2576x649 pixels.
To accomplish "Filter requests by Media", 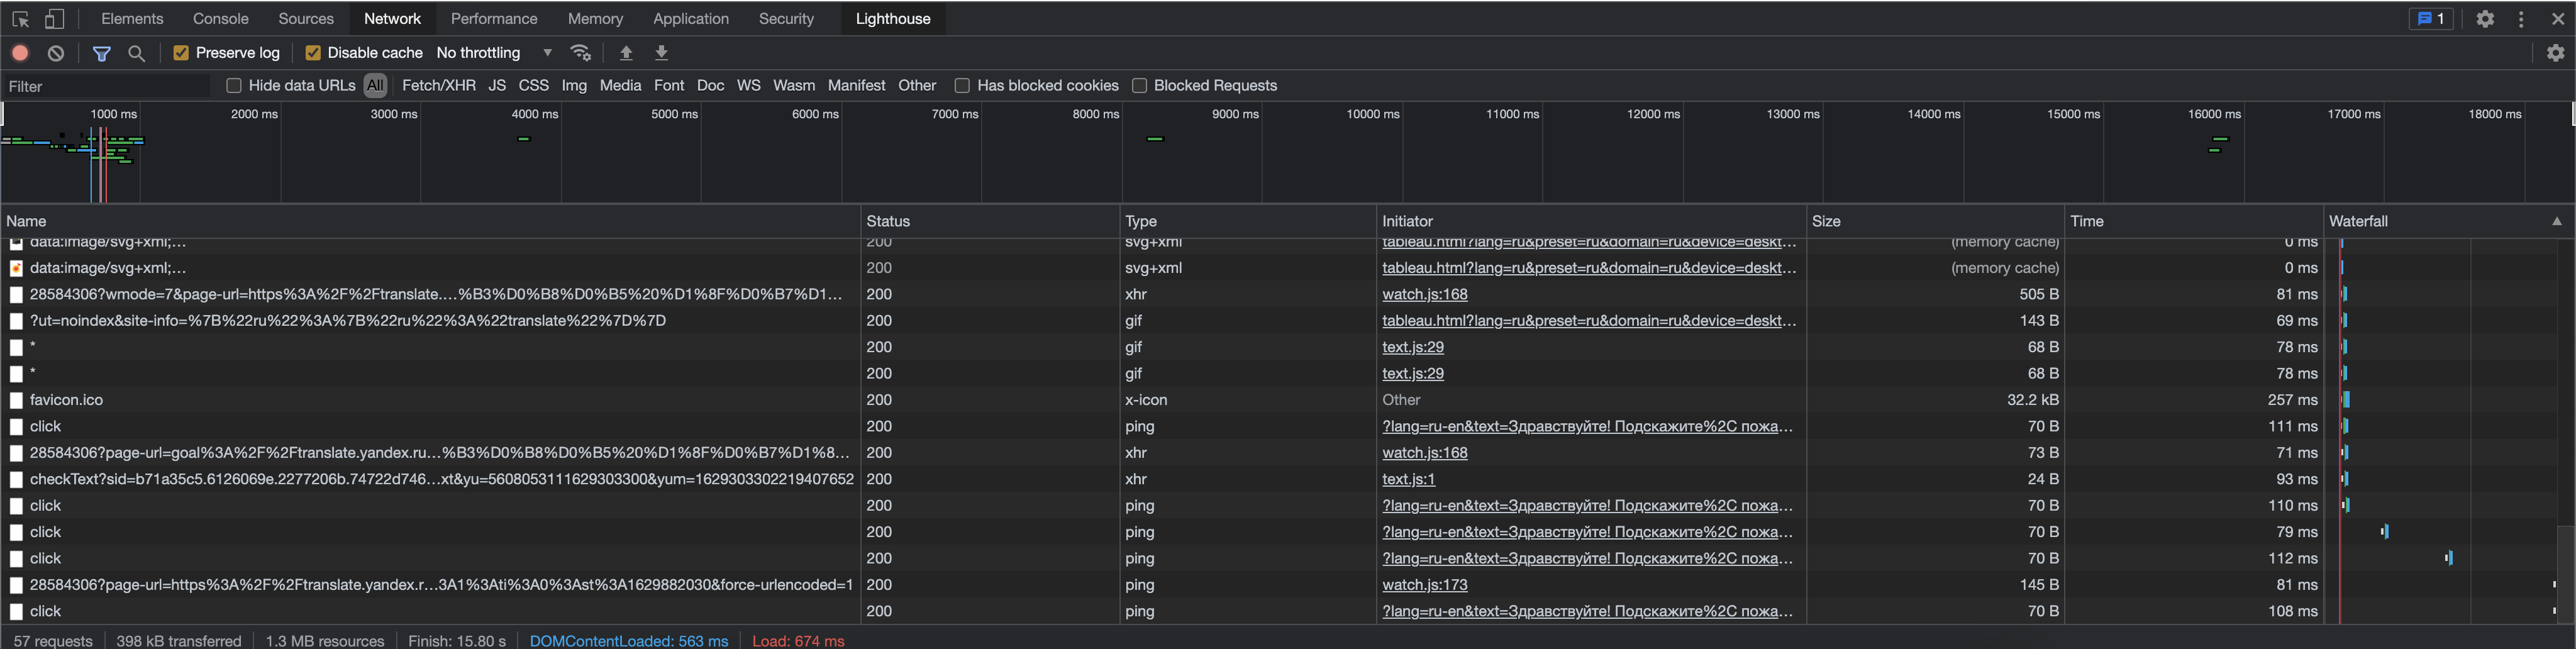I will point(620,86).
